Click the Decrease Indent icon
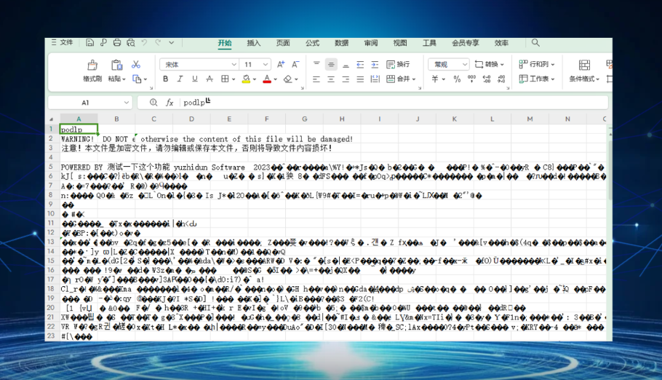Screen dimensions: 662x380 coord(360,65)
